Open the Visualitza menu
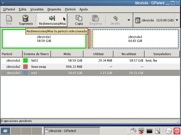 (x=37, y=9)
